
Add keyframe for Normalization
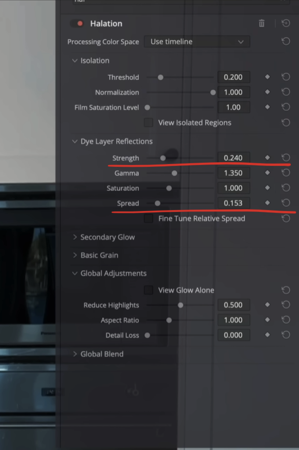(268, 92)
